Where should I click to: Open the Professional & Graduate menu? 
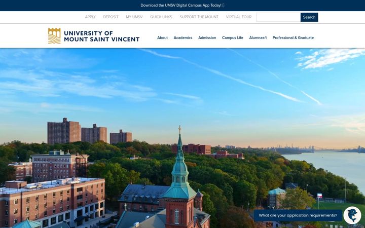point(293,37)
